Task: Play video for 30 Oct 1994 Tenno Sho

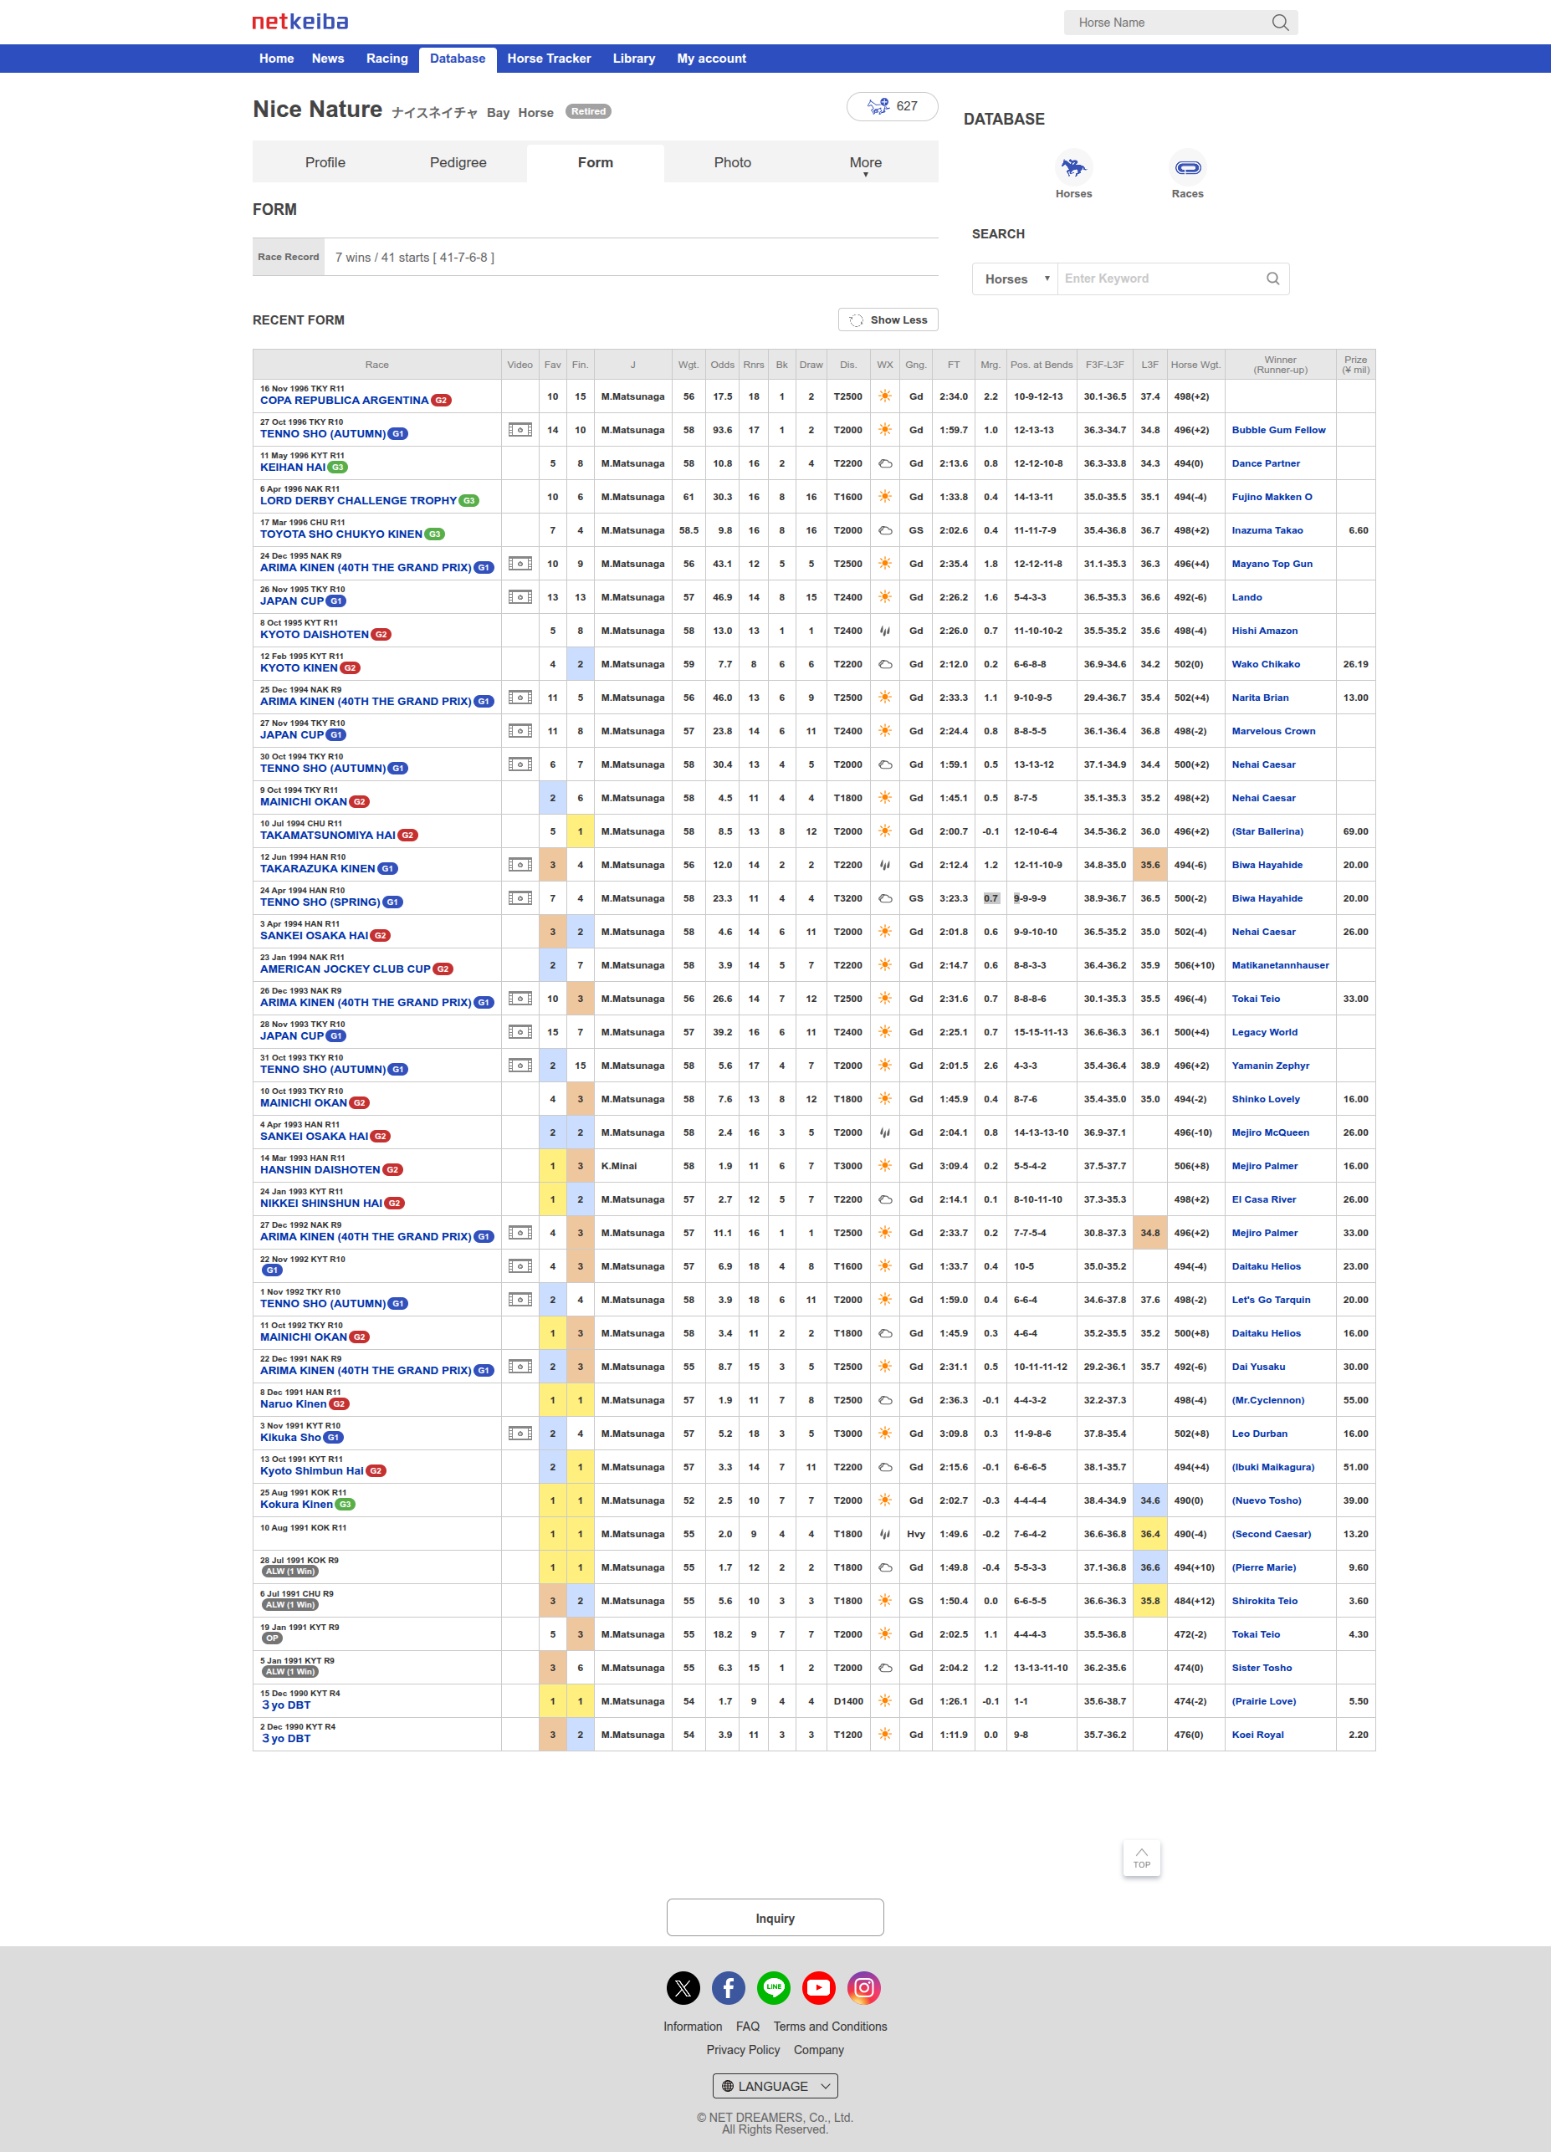Action: pyautogui.click(x=520, y=764)
